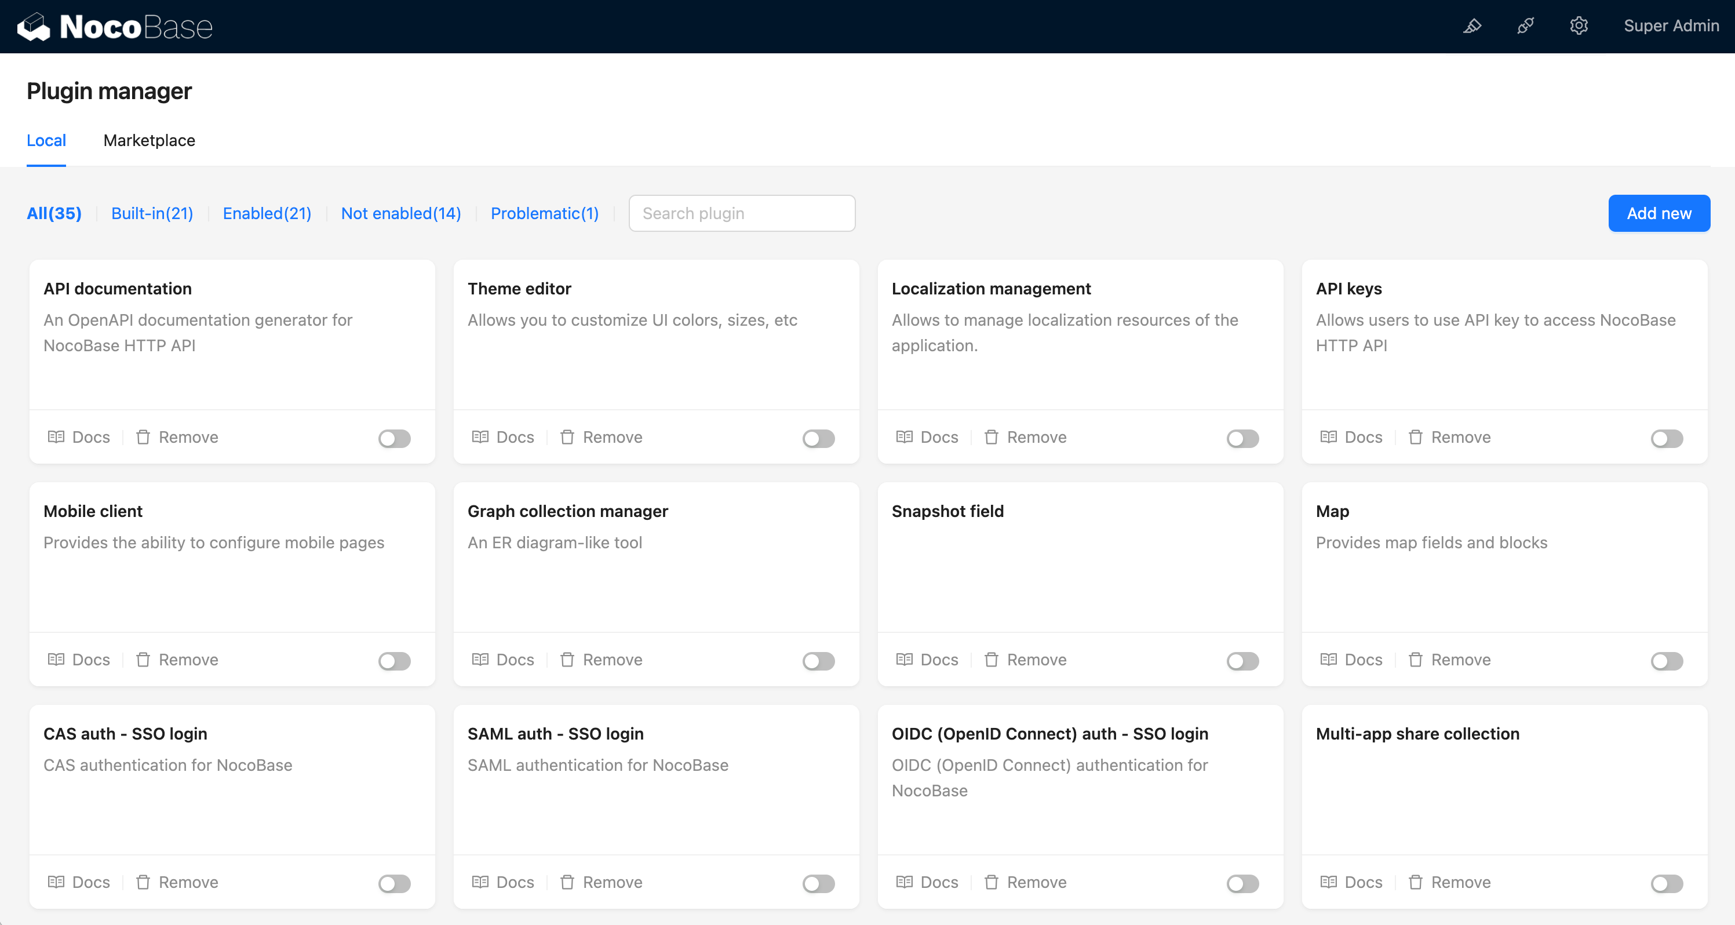
Task: Select the Not enabled(14) filter tab
Action: [x=400, y=212]
